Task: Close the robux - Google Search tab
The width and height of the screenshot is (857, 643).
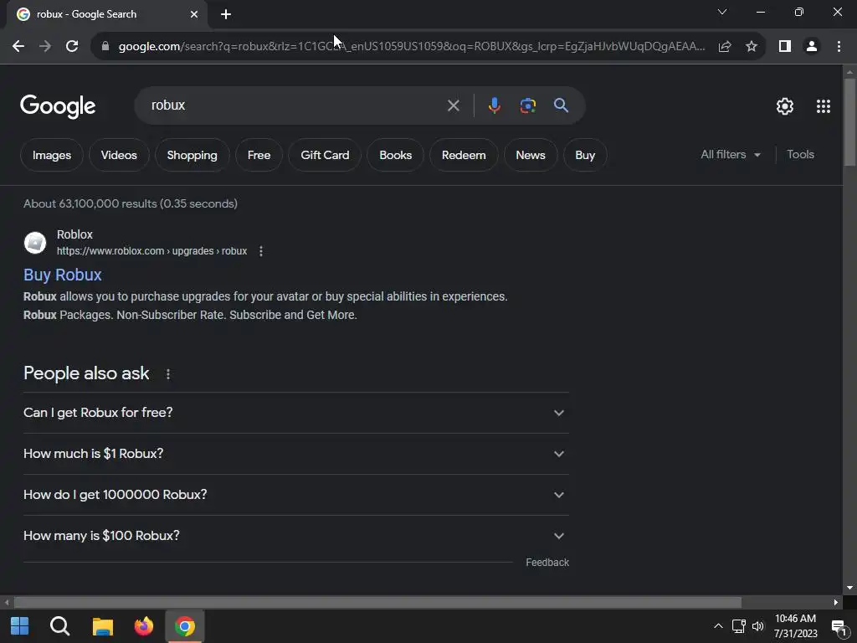Action: click(194, 14)
